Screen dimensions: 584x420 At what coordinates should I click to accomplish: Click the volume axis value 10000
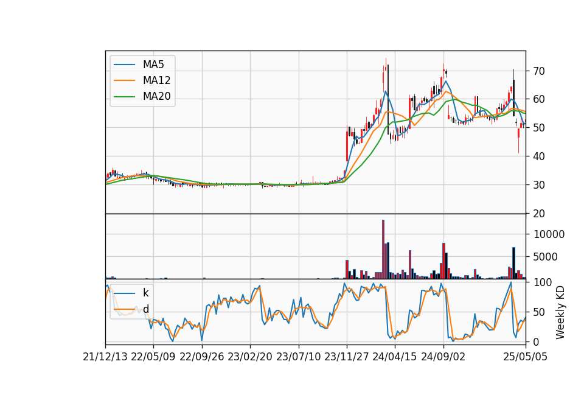tap(549, 234)
